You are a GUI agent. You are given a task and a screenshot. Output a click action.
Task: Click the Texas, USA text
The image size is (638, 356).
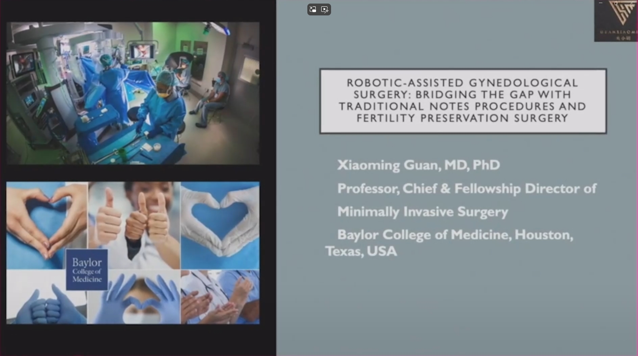[361, 251]
